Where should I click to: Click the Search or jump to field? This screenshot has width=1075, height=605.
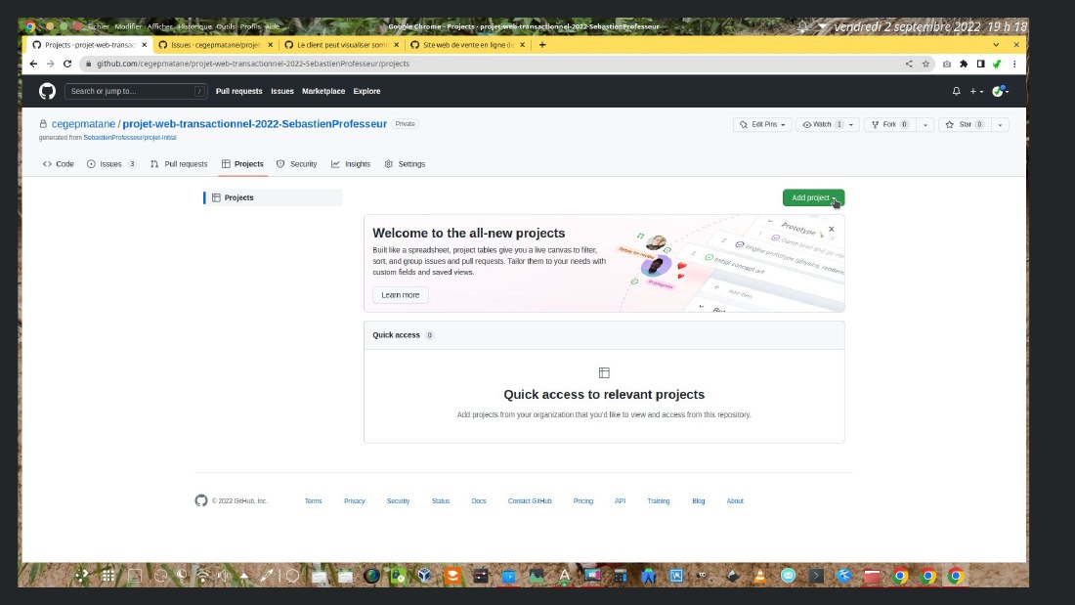(x=136, y=91)
